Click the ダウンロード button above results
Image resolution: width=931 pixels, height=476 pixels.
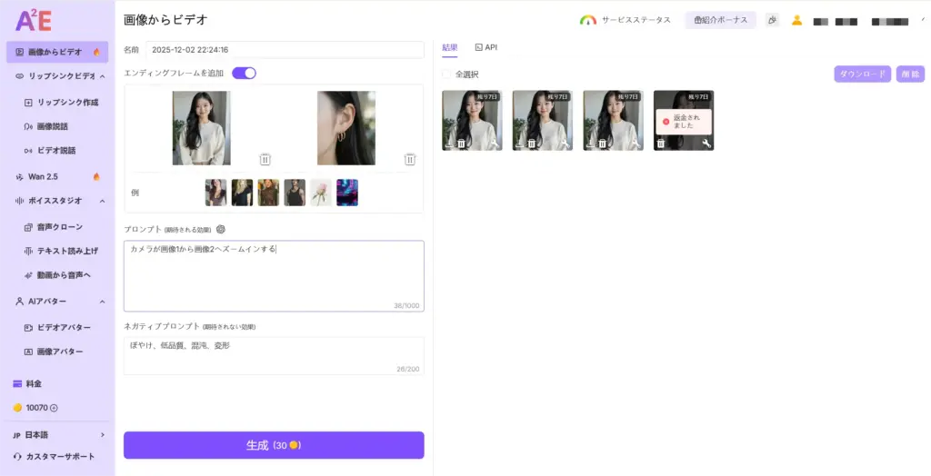tap(862, 74)
